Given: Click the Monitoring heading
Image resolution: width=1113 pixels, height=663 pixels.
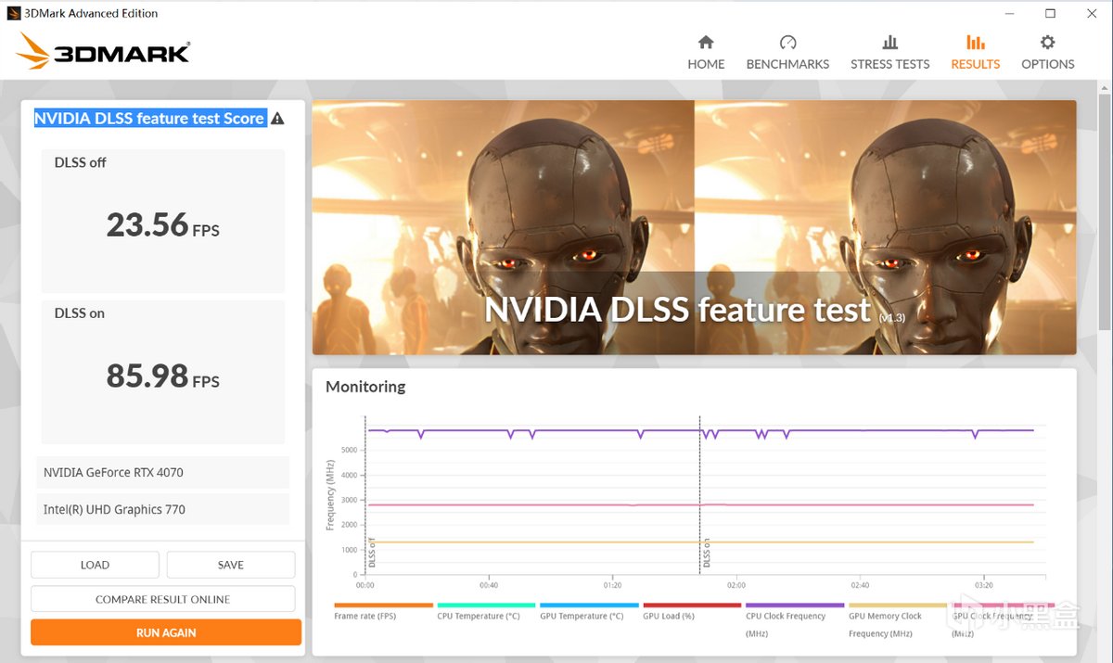Looking at the screenshot, I should 365,387.
